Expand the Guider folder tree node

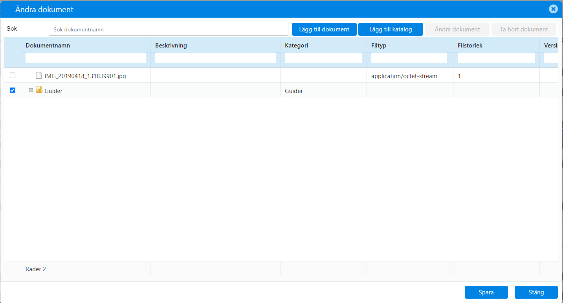[x=31, y=90]
